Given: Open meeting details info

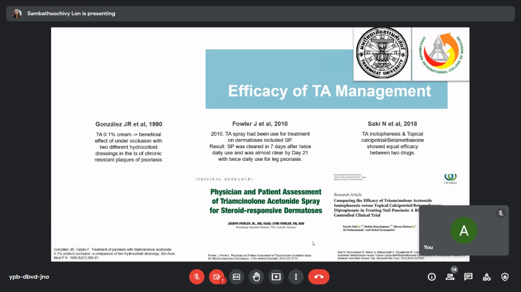Looking at the screenshot, I should pos(432,277).
